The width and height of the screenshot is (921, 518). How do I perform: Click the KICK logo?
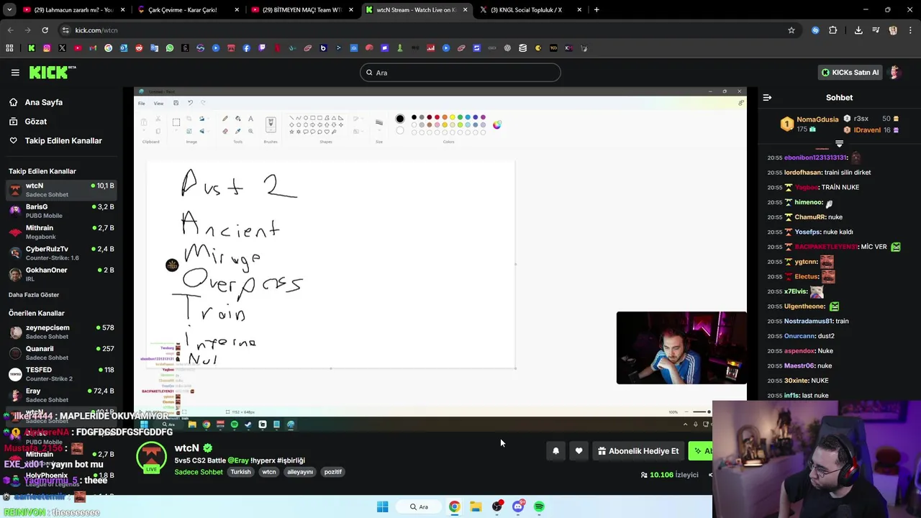tap(53, 72)
